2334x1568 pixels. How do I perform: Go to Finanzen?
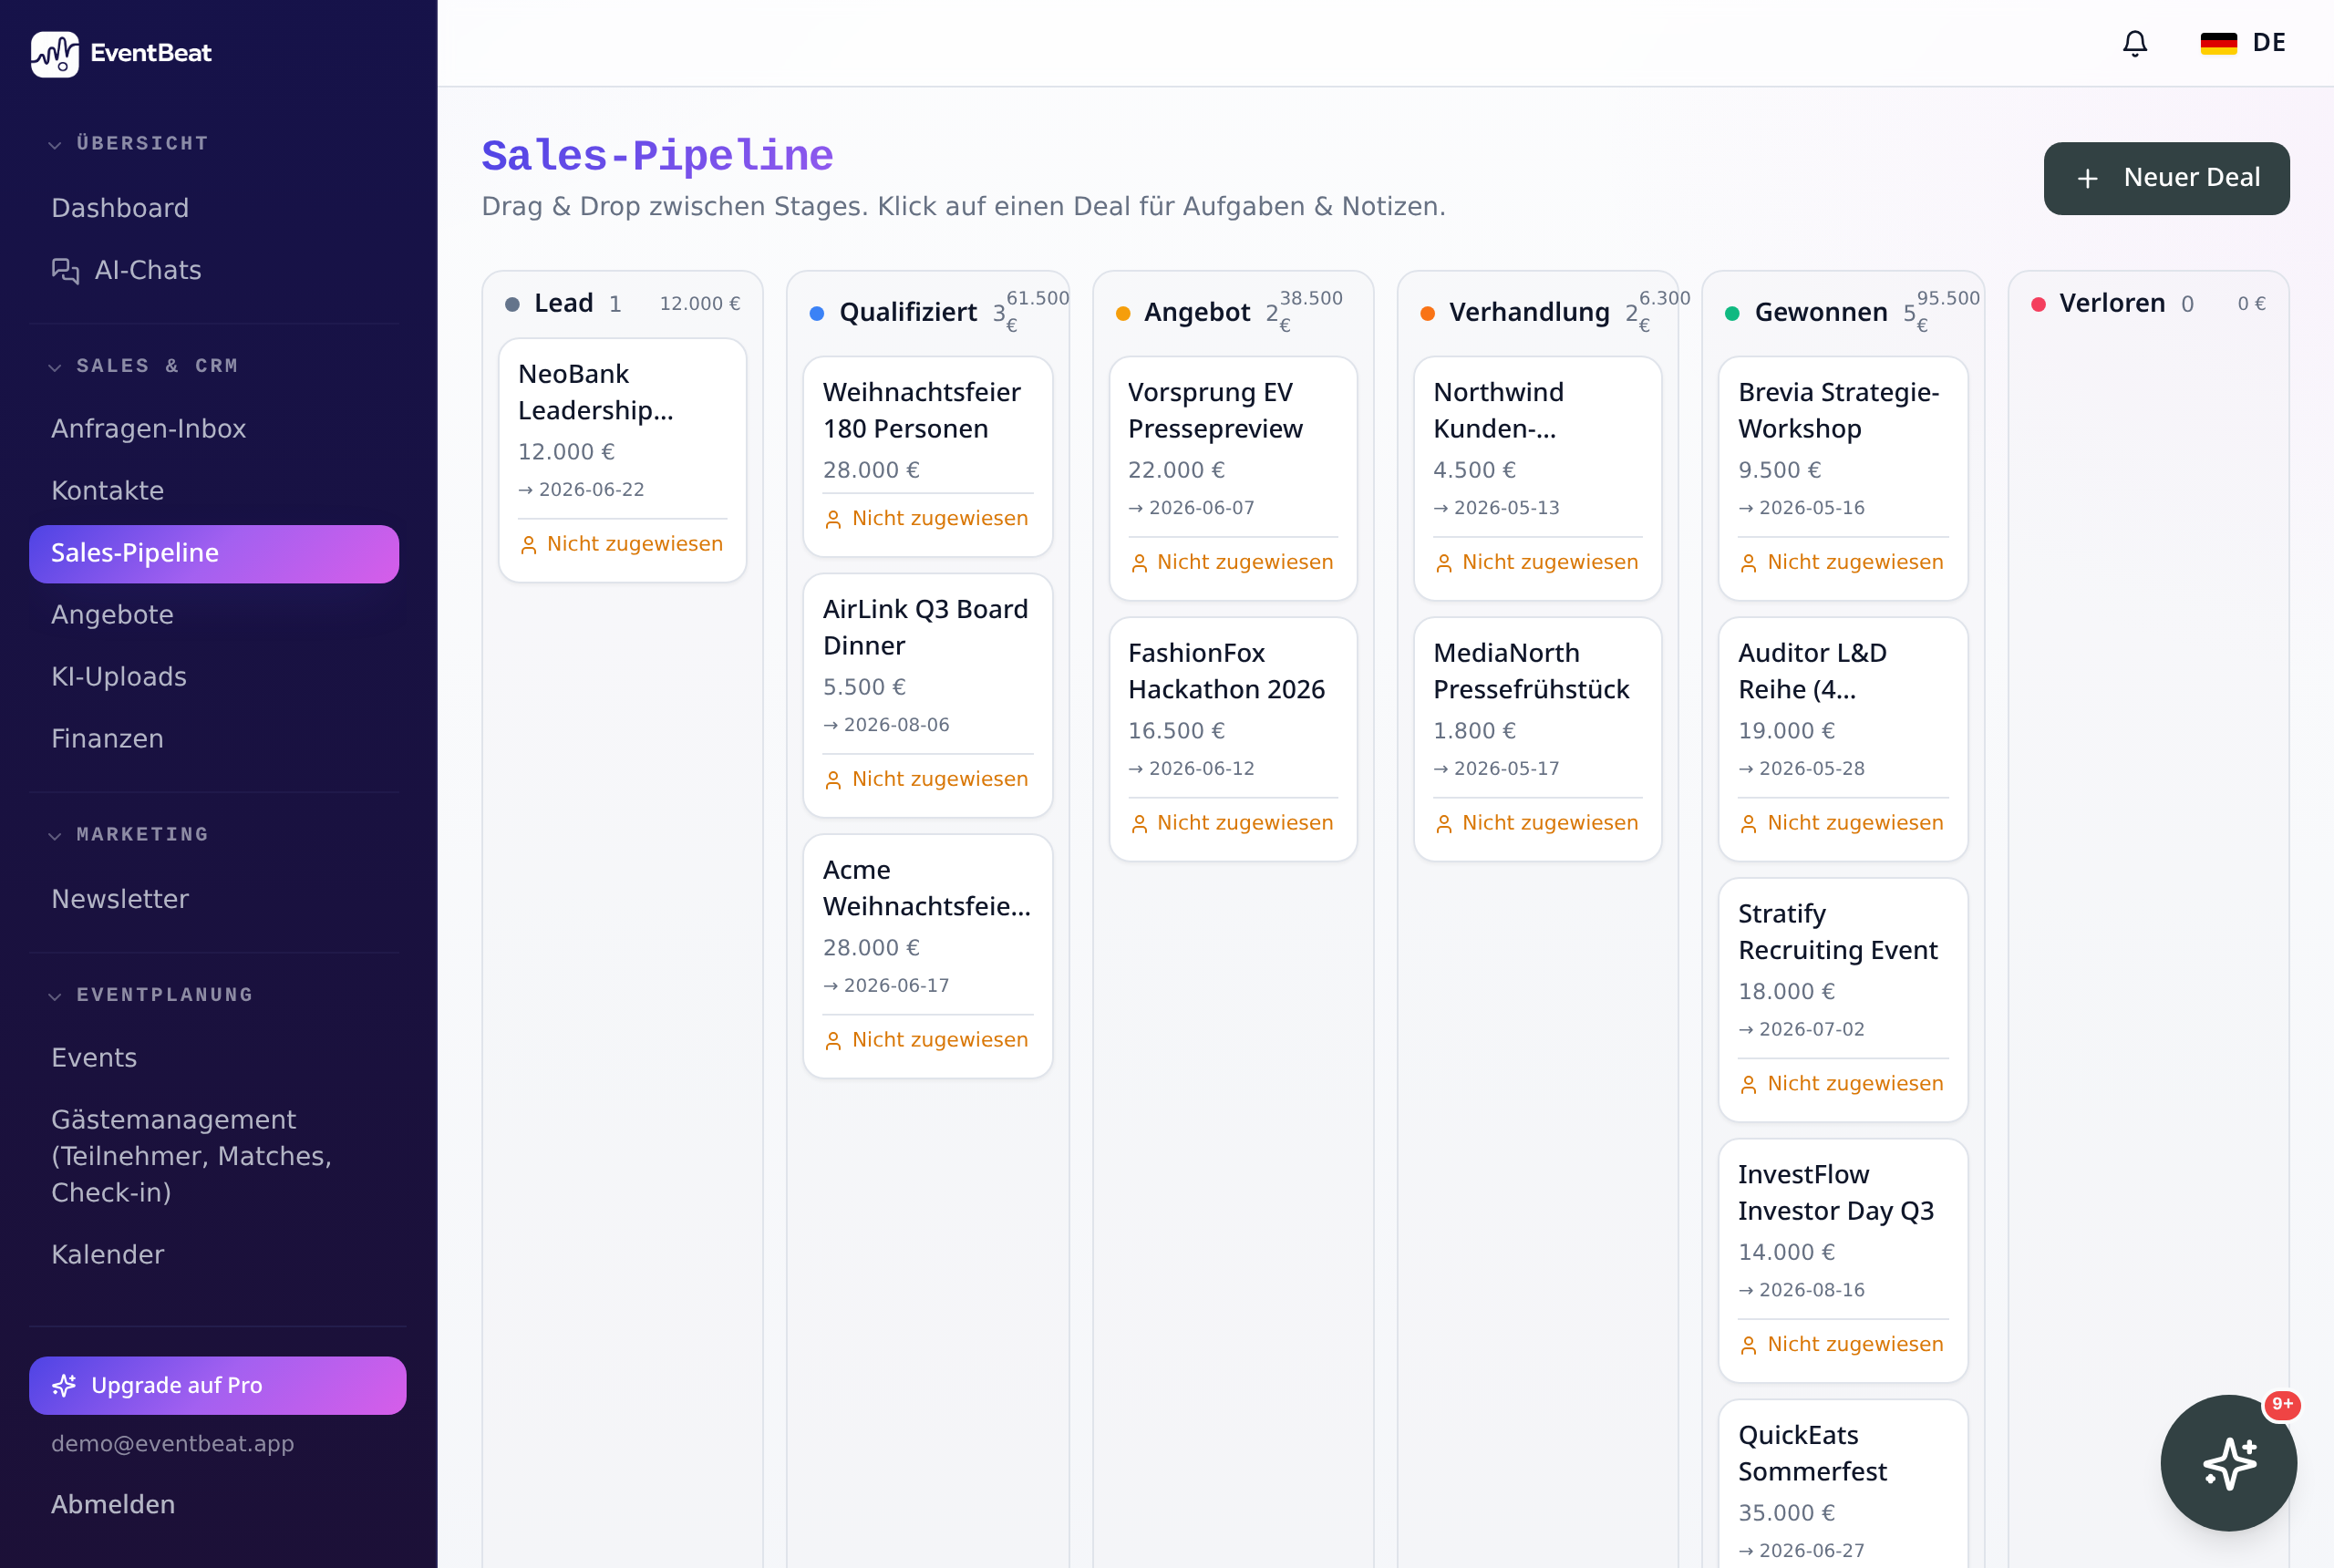click(x=214, y=739)
